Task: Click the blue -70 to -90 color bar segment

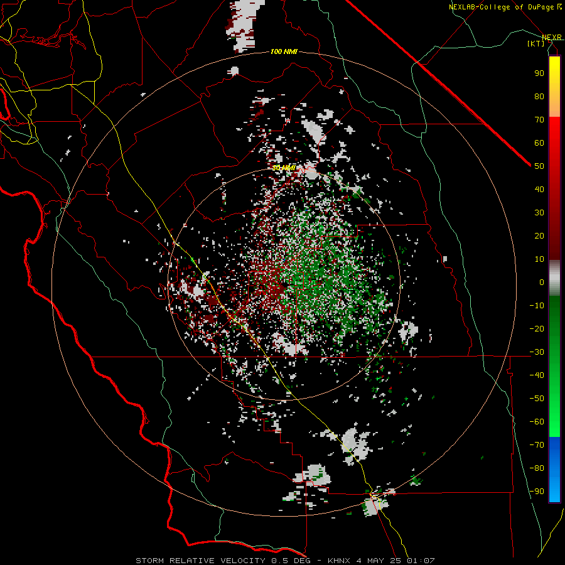Action: 554,470
